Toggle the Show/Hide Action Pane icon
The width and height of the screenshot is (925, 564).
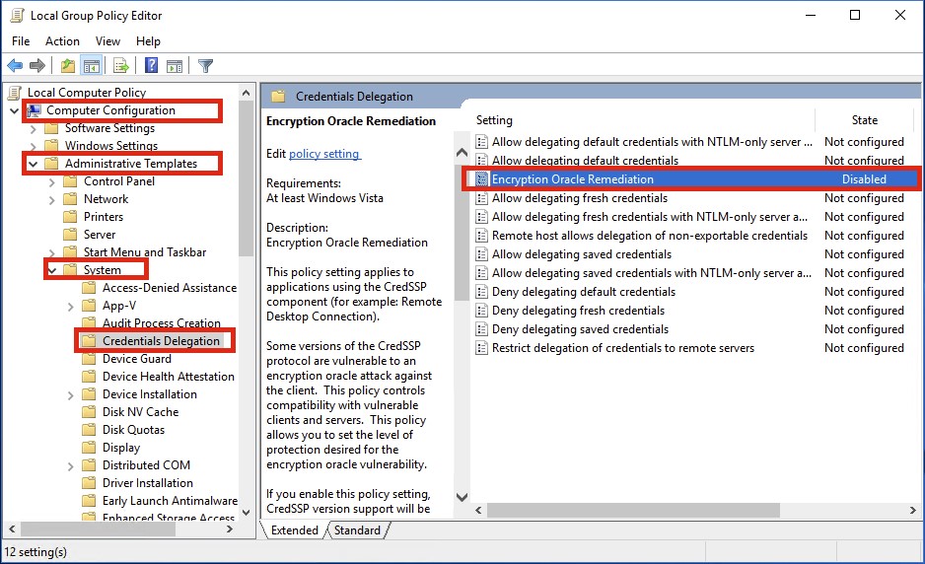[175, 66]
